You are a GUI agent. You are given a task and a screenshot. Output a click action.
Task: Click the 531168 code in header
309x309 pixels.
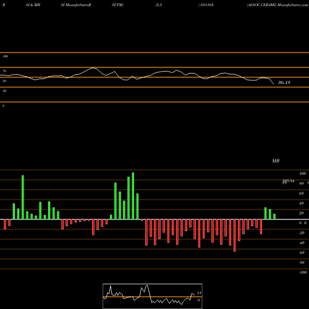206,5
